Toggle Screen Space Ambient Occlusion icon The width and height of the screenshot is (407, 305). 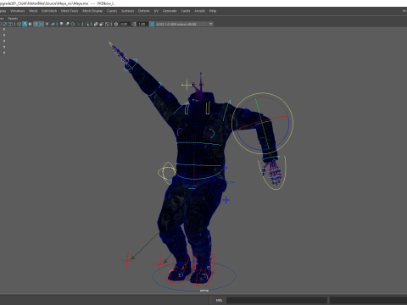pyautogui.click(x=61, y=24)
